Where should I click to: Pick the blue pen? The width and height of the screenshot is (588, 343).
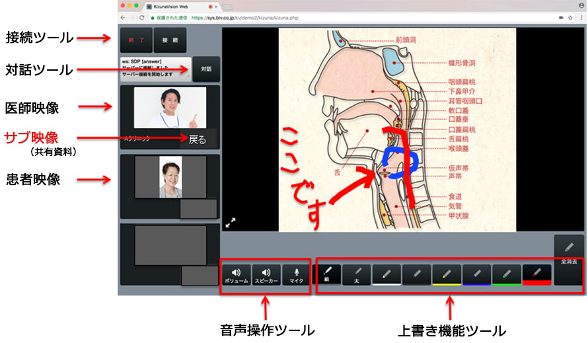click(x=476, y=275)
